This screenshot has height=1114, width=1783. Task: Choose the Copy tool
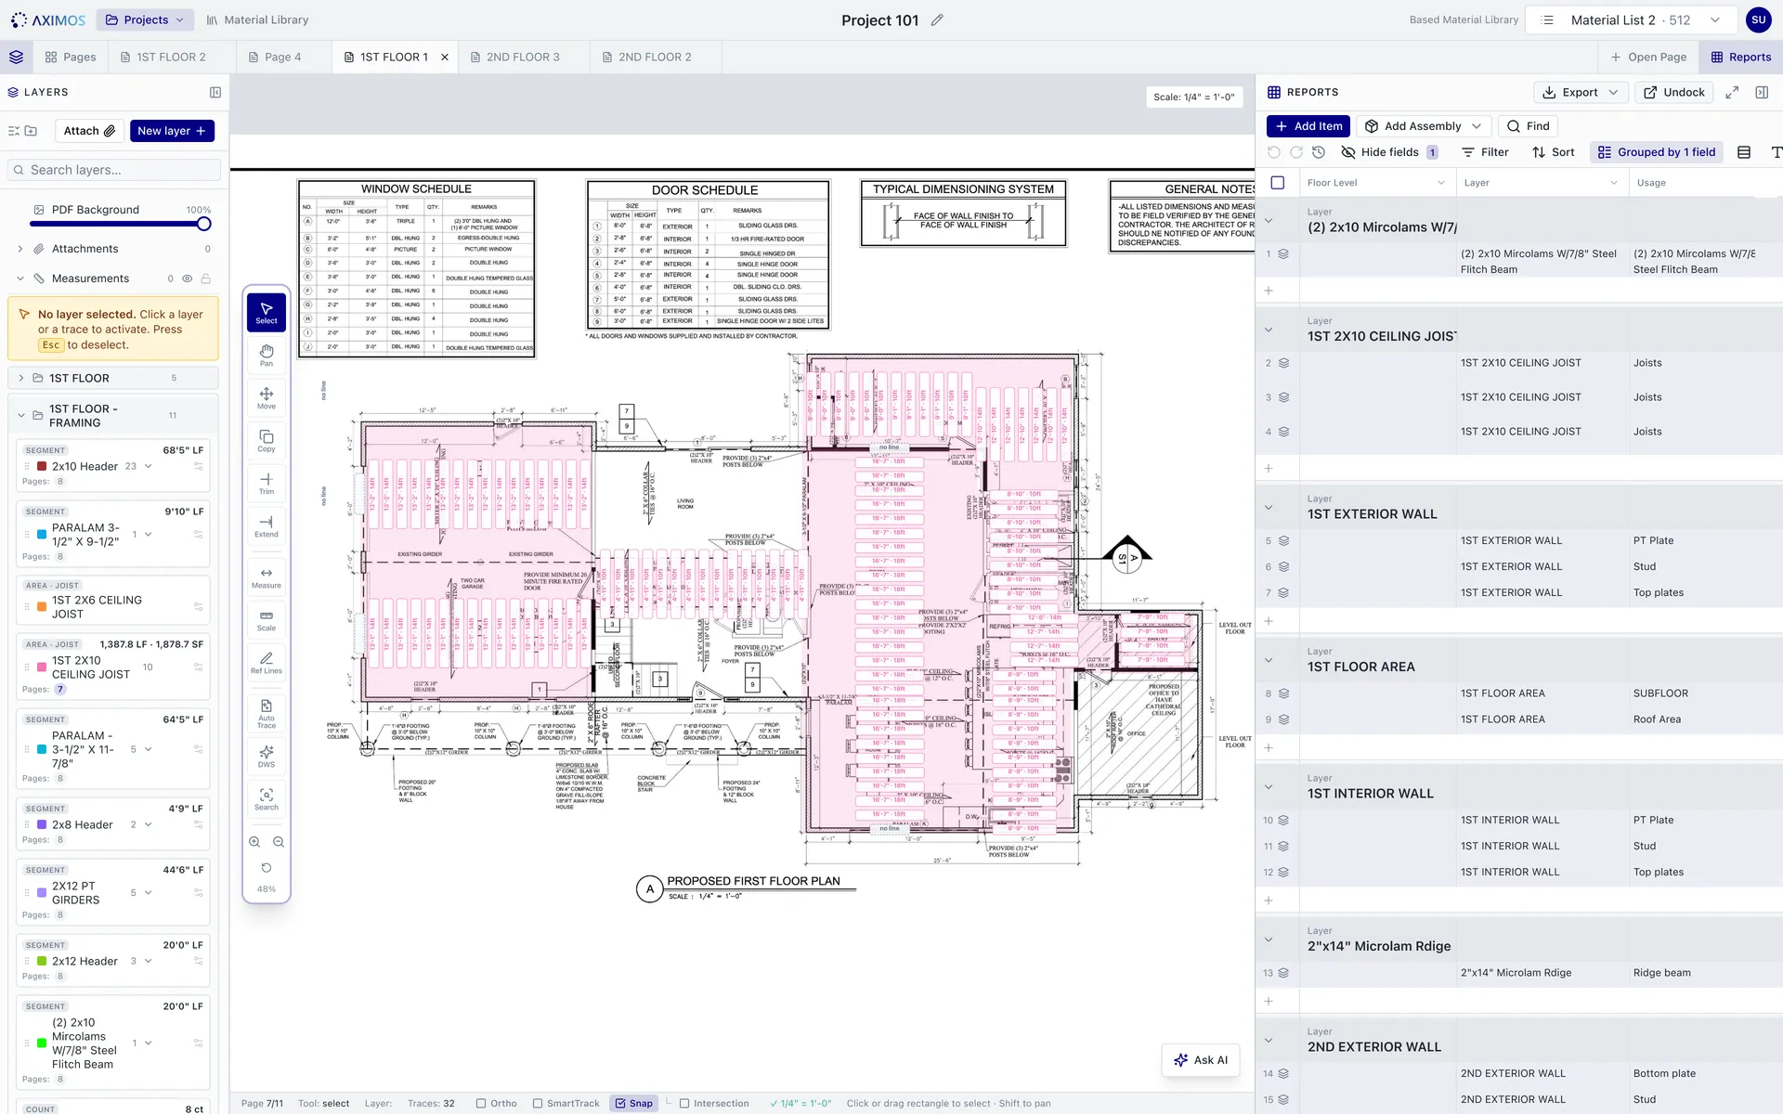click(x=267, y=441)
